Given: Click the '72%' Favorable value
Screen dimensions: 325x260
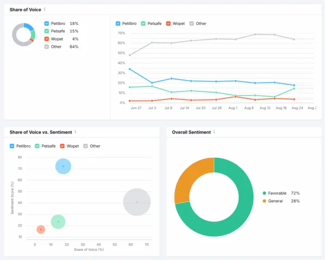Looking at the screenshot, I should [x=295, y=193].
